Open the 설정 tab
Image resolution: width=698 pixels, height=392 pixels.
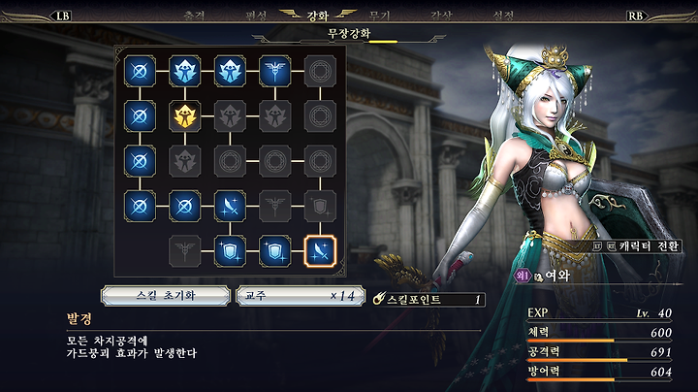coord(503,16)
